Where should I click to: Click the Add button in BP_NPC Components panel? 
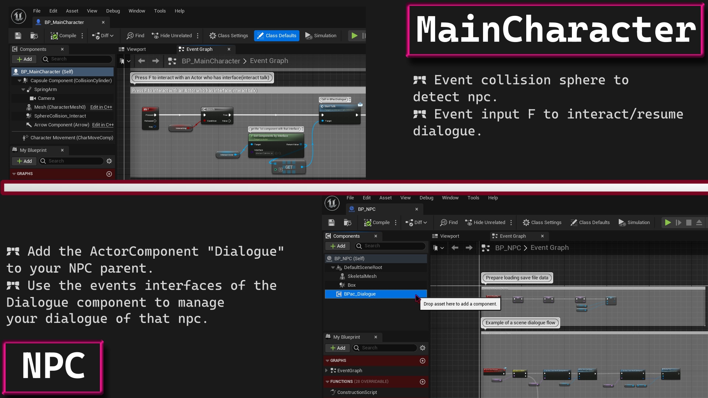click(x=337, y=246)
